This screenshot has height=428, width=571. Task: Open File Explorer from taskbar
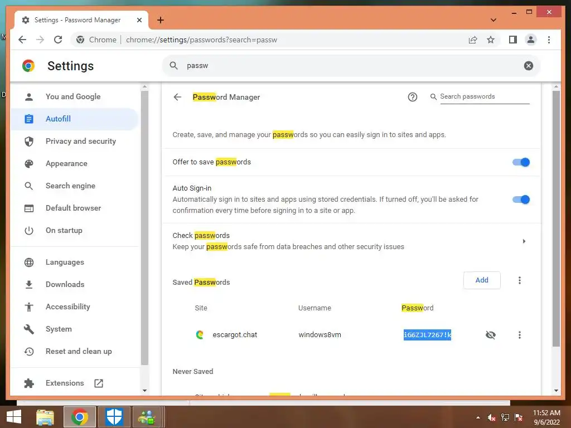click(x=45, y=417)
